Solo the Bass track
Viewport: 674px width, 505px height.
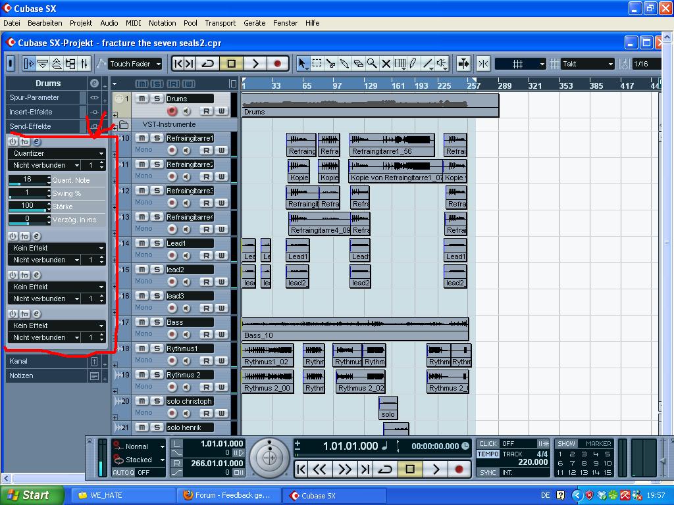(157, 322)
